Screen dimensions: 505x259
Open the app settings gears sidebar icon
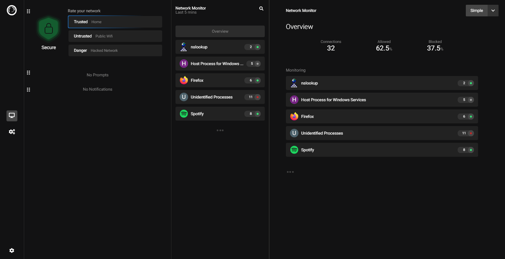point(12,132)
